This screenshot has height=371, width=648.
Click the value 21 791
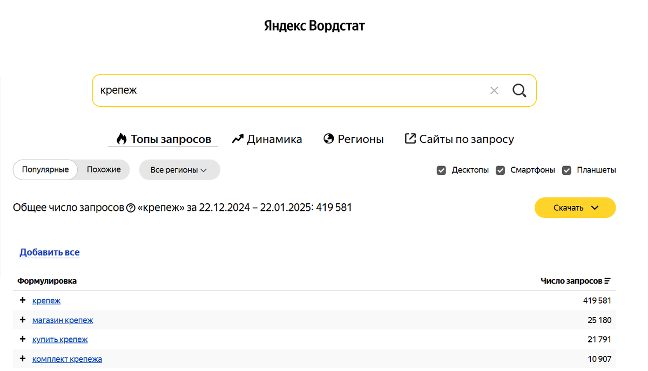point(599,340)
